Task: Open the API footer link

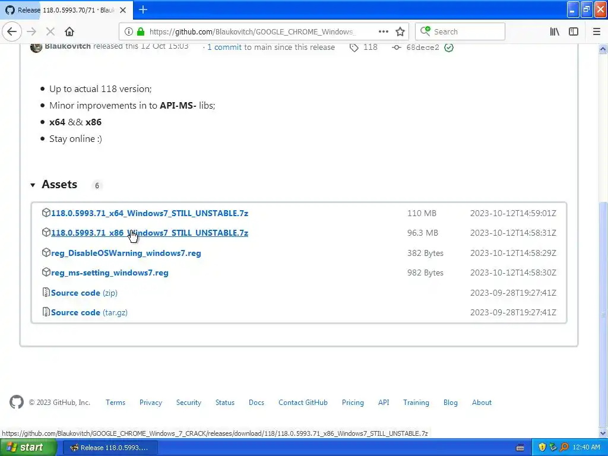Action: (384, 403)
